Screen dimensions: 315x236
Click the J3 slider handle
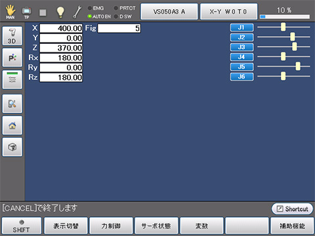[295, 47]
